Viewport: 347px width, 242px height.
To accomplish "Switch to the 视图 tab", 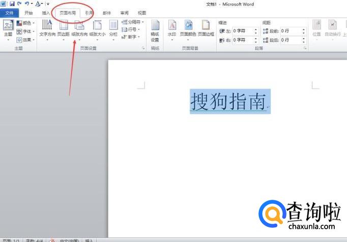I will click(x=142, y=13).
